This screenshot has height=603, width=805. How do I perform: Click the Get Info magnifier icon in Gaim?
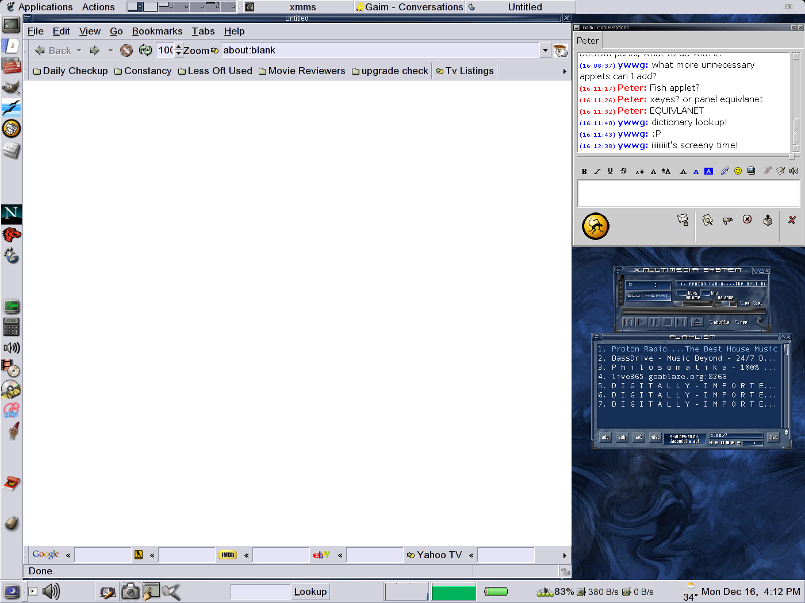coord(708,220)
